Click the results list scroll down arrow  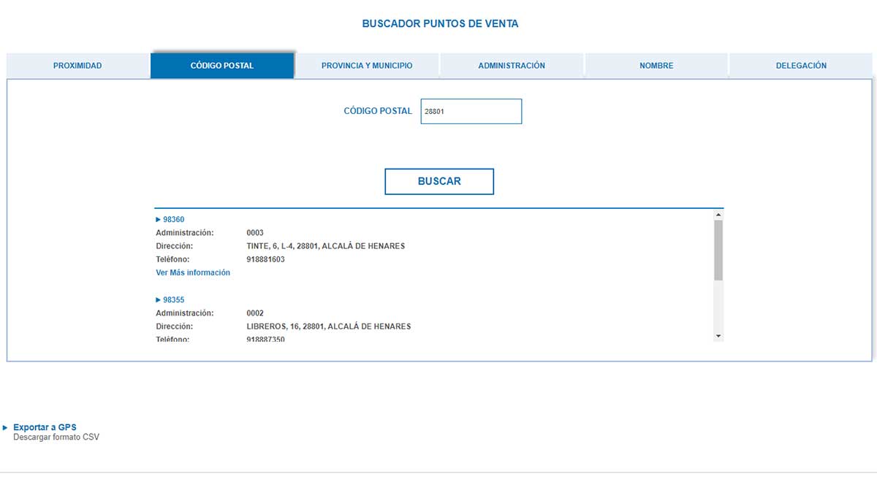pyautogui.click(x=718, y=335)
